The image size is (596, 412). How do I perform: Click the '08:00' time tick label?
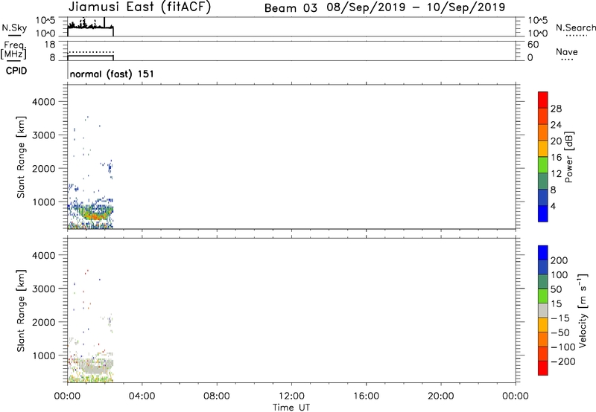click(217, 396)
